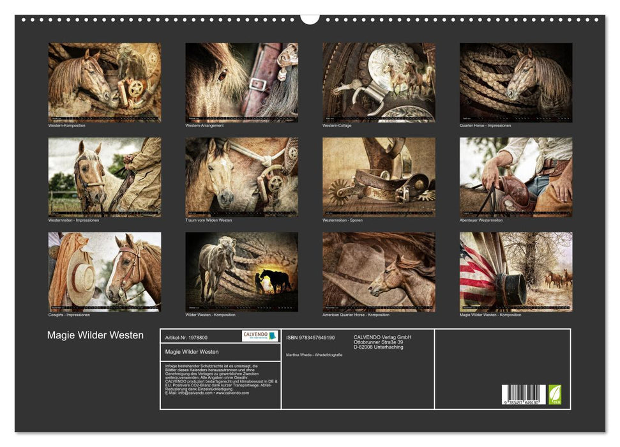Image resolution: width=620 pixels, height=447 pixels.
Task: Open the Western-Komposition thumbnail
Action: (105, 82)
